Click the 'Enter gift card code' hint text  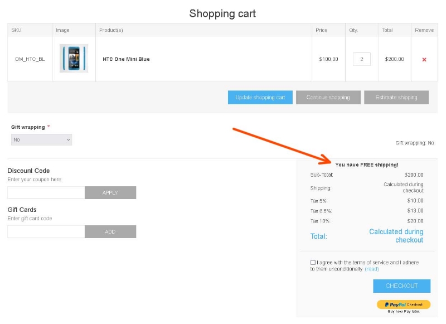click(x=30, y=219)
